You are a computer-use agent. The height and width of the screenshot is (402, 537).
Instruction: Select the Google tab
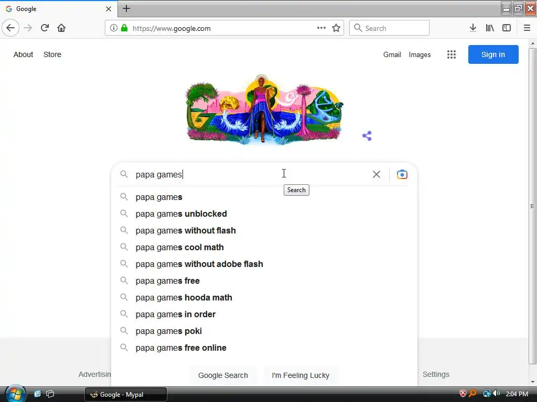(58, 9)
